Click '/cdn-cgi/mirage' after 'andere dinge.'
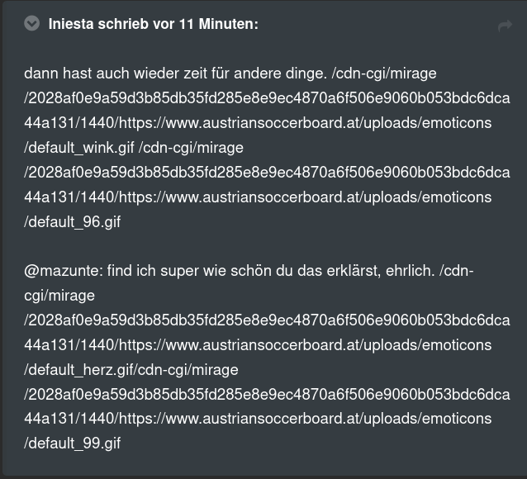Image resolution: width=527 pixels, height=479 pixels. coord(384,74)
